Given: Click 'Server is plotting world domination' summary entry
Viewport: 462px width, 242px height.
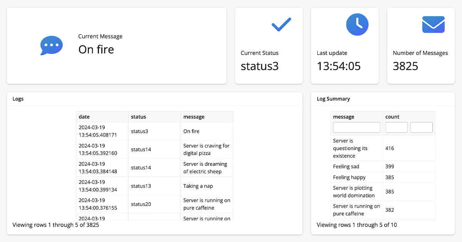Looking at the screenshot, I should point(353,191).
